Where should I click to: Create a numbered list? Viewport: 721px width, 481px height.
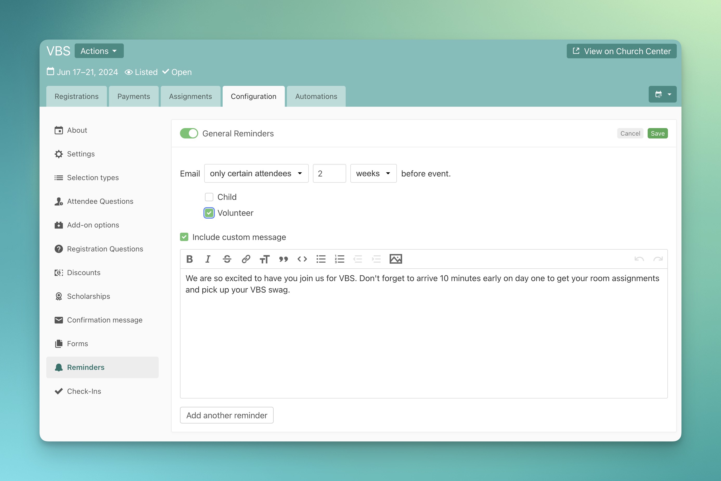[340, 259]
